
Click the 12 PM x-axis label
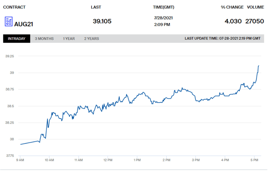click(108, 159)
